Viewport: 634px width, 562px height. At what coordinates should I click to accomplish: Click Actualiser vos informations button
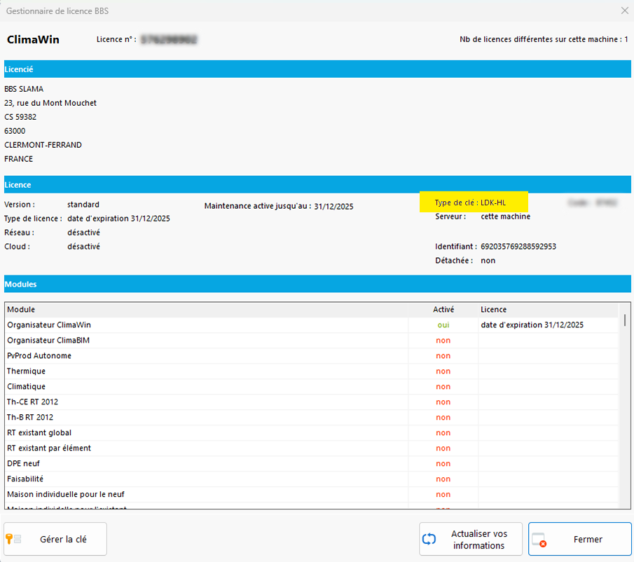coord(471,539)
